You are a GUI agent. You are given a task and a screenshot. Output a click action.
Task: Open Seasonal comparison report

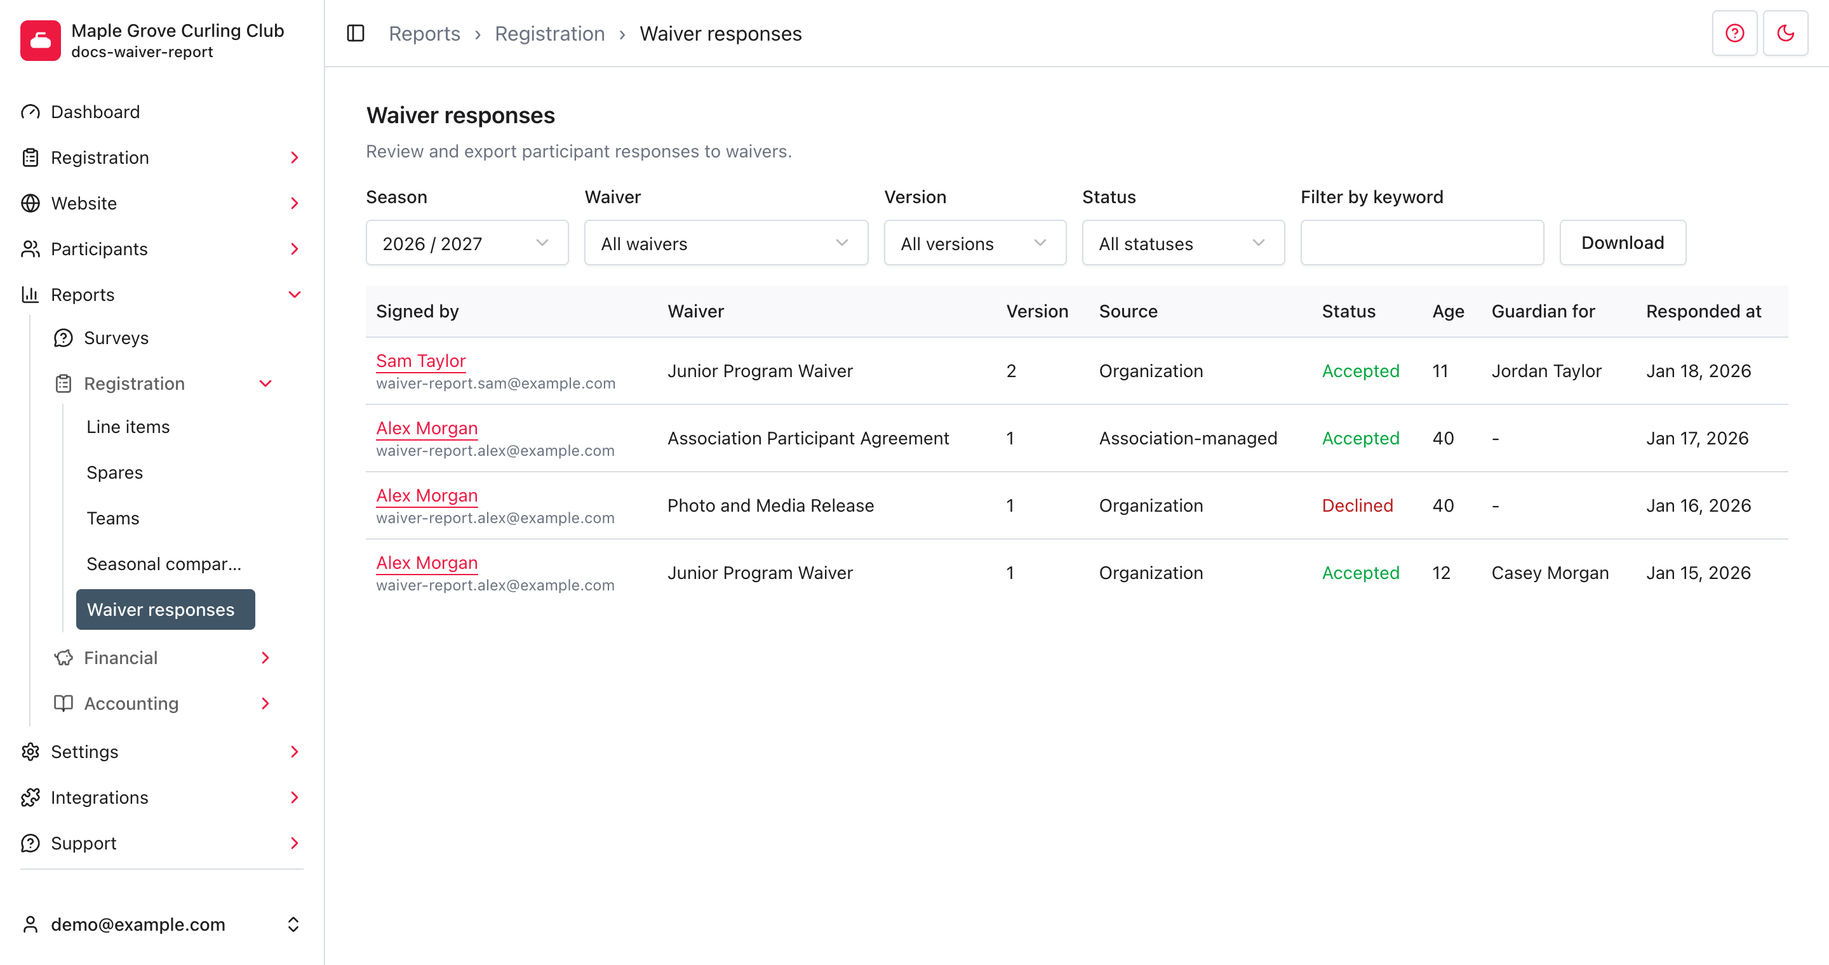coord(164,564)
